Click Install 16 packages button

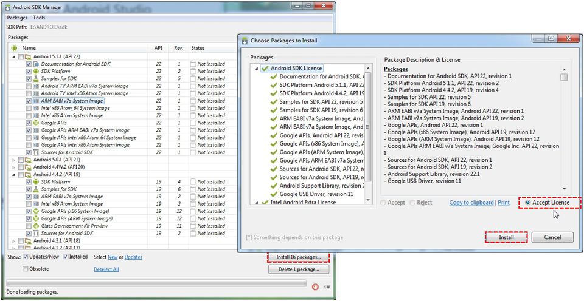click(299, 257)
